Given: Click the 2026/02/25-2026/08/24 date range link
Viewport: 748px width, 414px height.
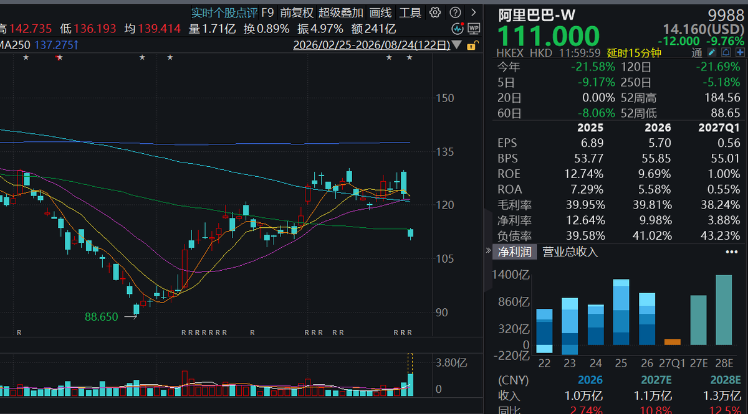Looking at the screenshot, I should [372, 45].
